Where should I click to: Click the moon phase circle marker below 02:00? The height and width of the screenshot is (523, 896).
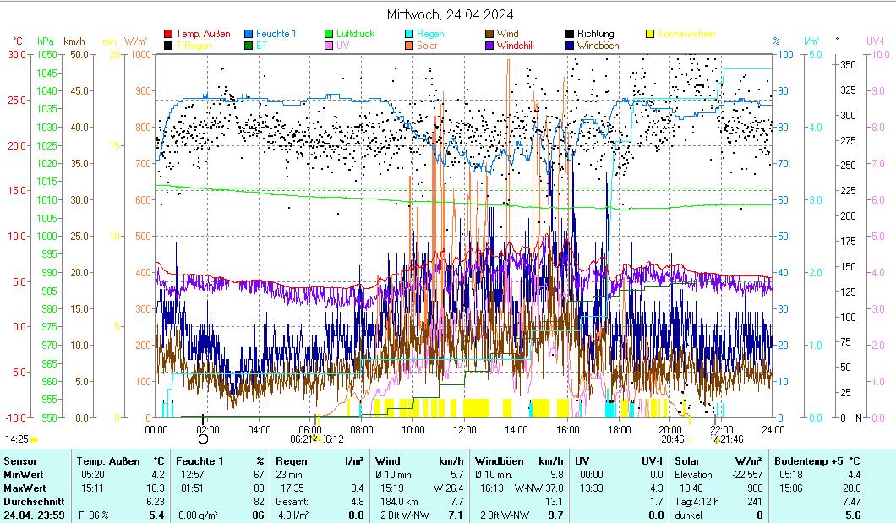tap(203, 439)
